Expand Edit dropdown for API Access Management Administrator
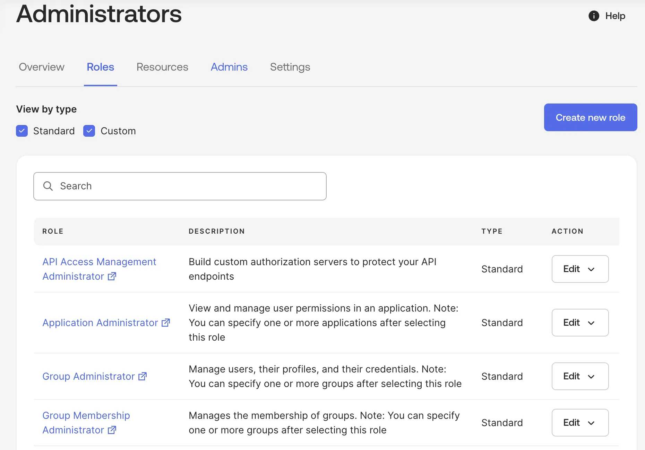 point(580,269)
